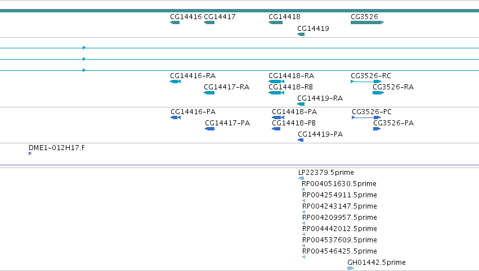479x271 pixels.
Task: Select the CG14416-PA protein glyph
Action: click(x=176, y=118)
